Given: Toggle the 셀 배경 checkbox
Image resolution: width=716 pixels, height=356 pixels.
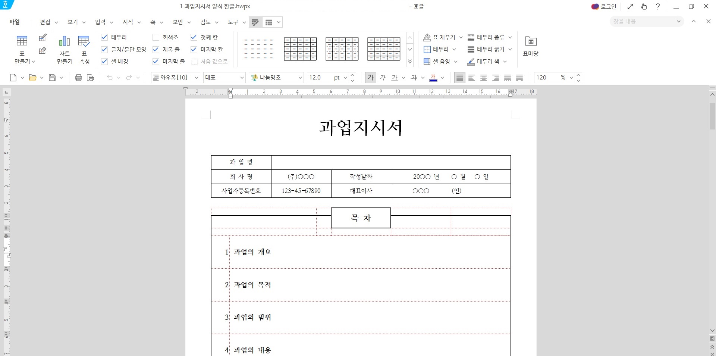Looking at the screenshot, I should tap(104, 61).
